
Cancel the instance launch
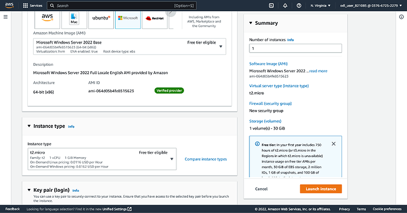[261, 189]
